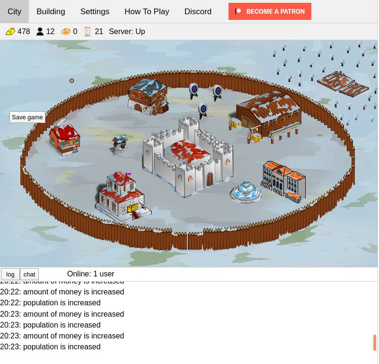The image size is (379, 364).
Task: Click the money count 478
Action: click(24, 31)
